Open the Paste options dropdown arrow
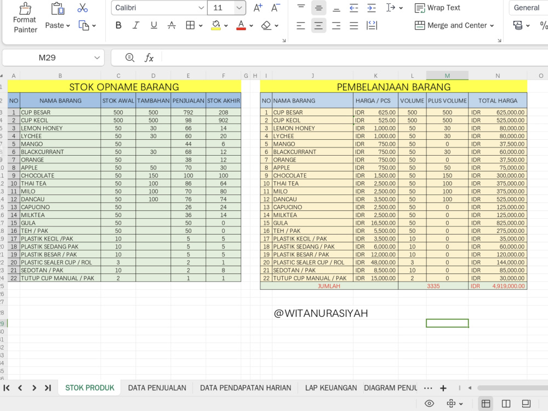Viewport: 548px width, 411px height. click(68, 26)
